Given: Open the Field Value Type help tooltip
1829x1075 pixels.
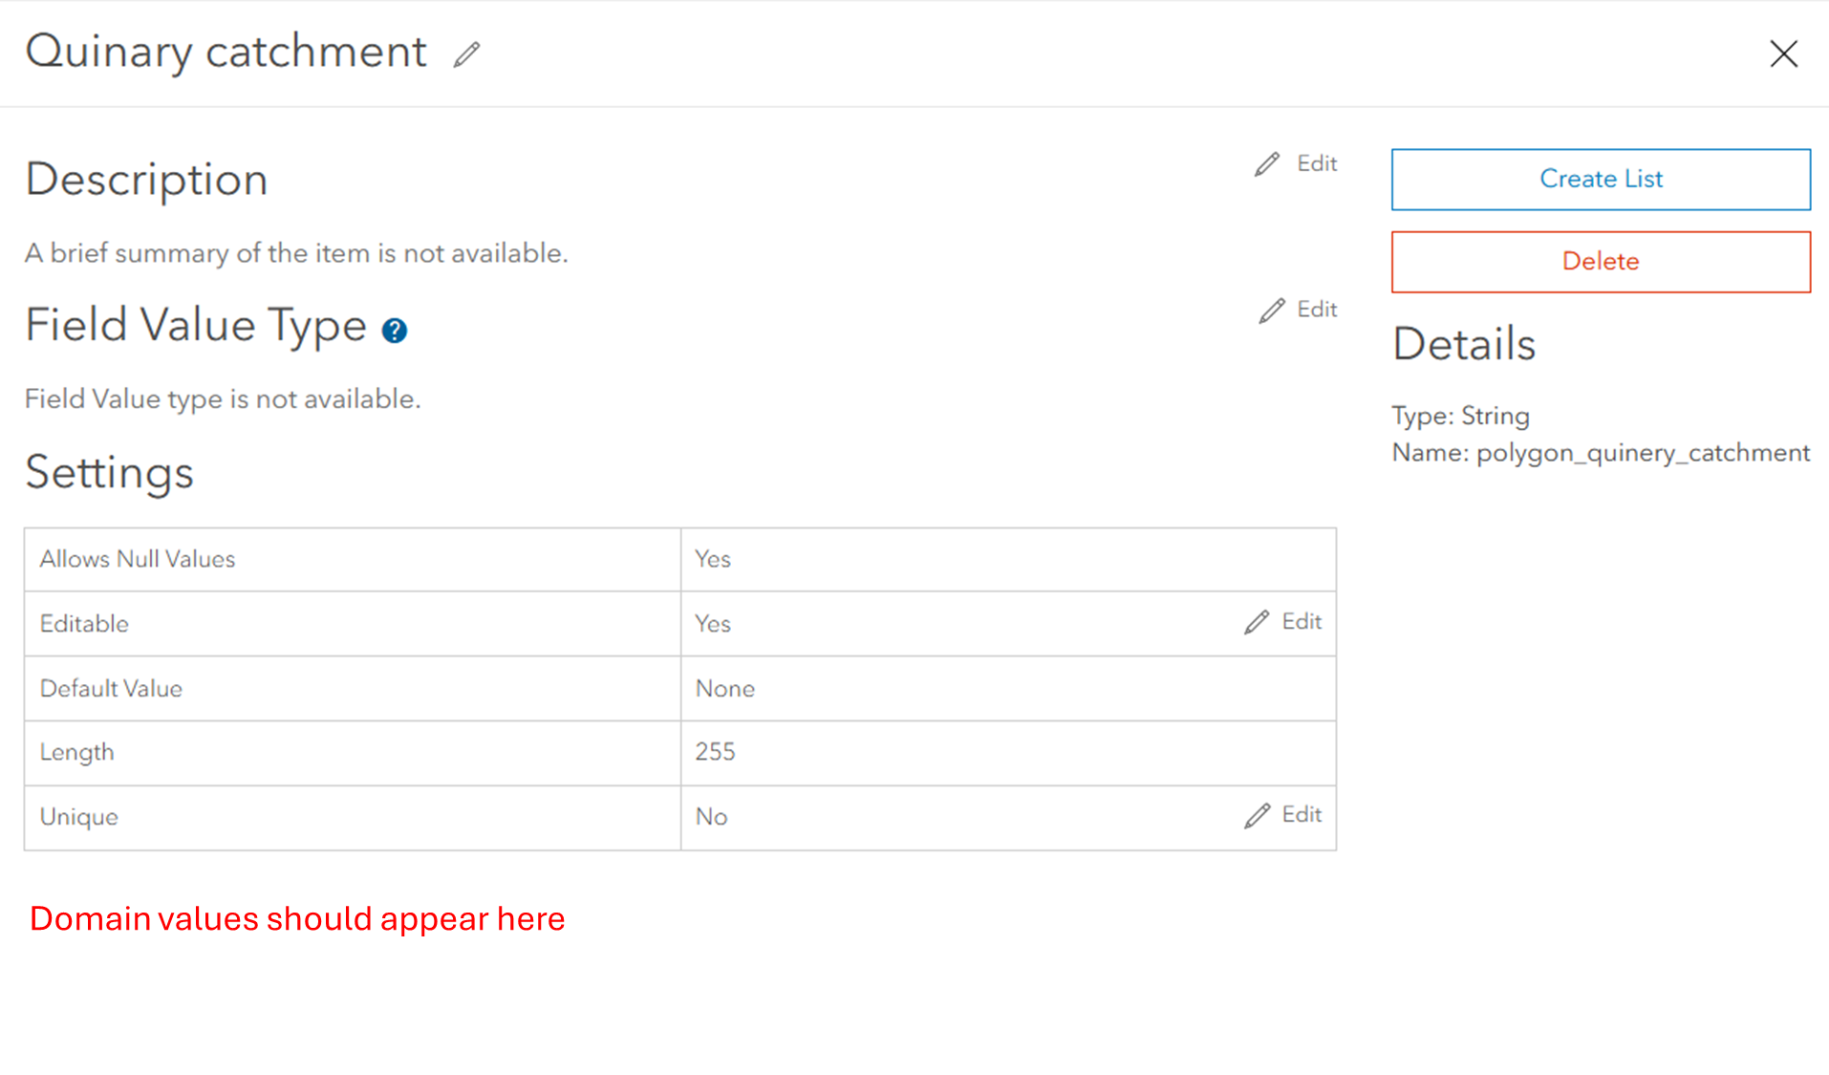Looking at the screenshot, I should tap(395, 330).
